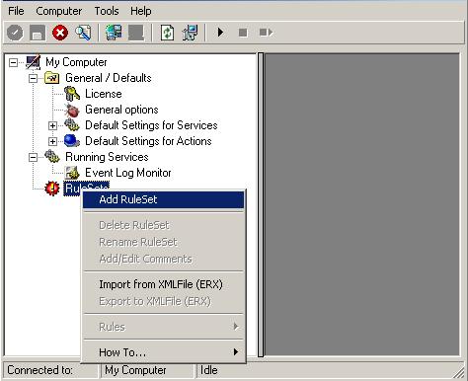Expand Default Settings for Services node

pos(52,125)
